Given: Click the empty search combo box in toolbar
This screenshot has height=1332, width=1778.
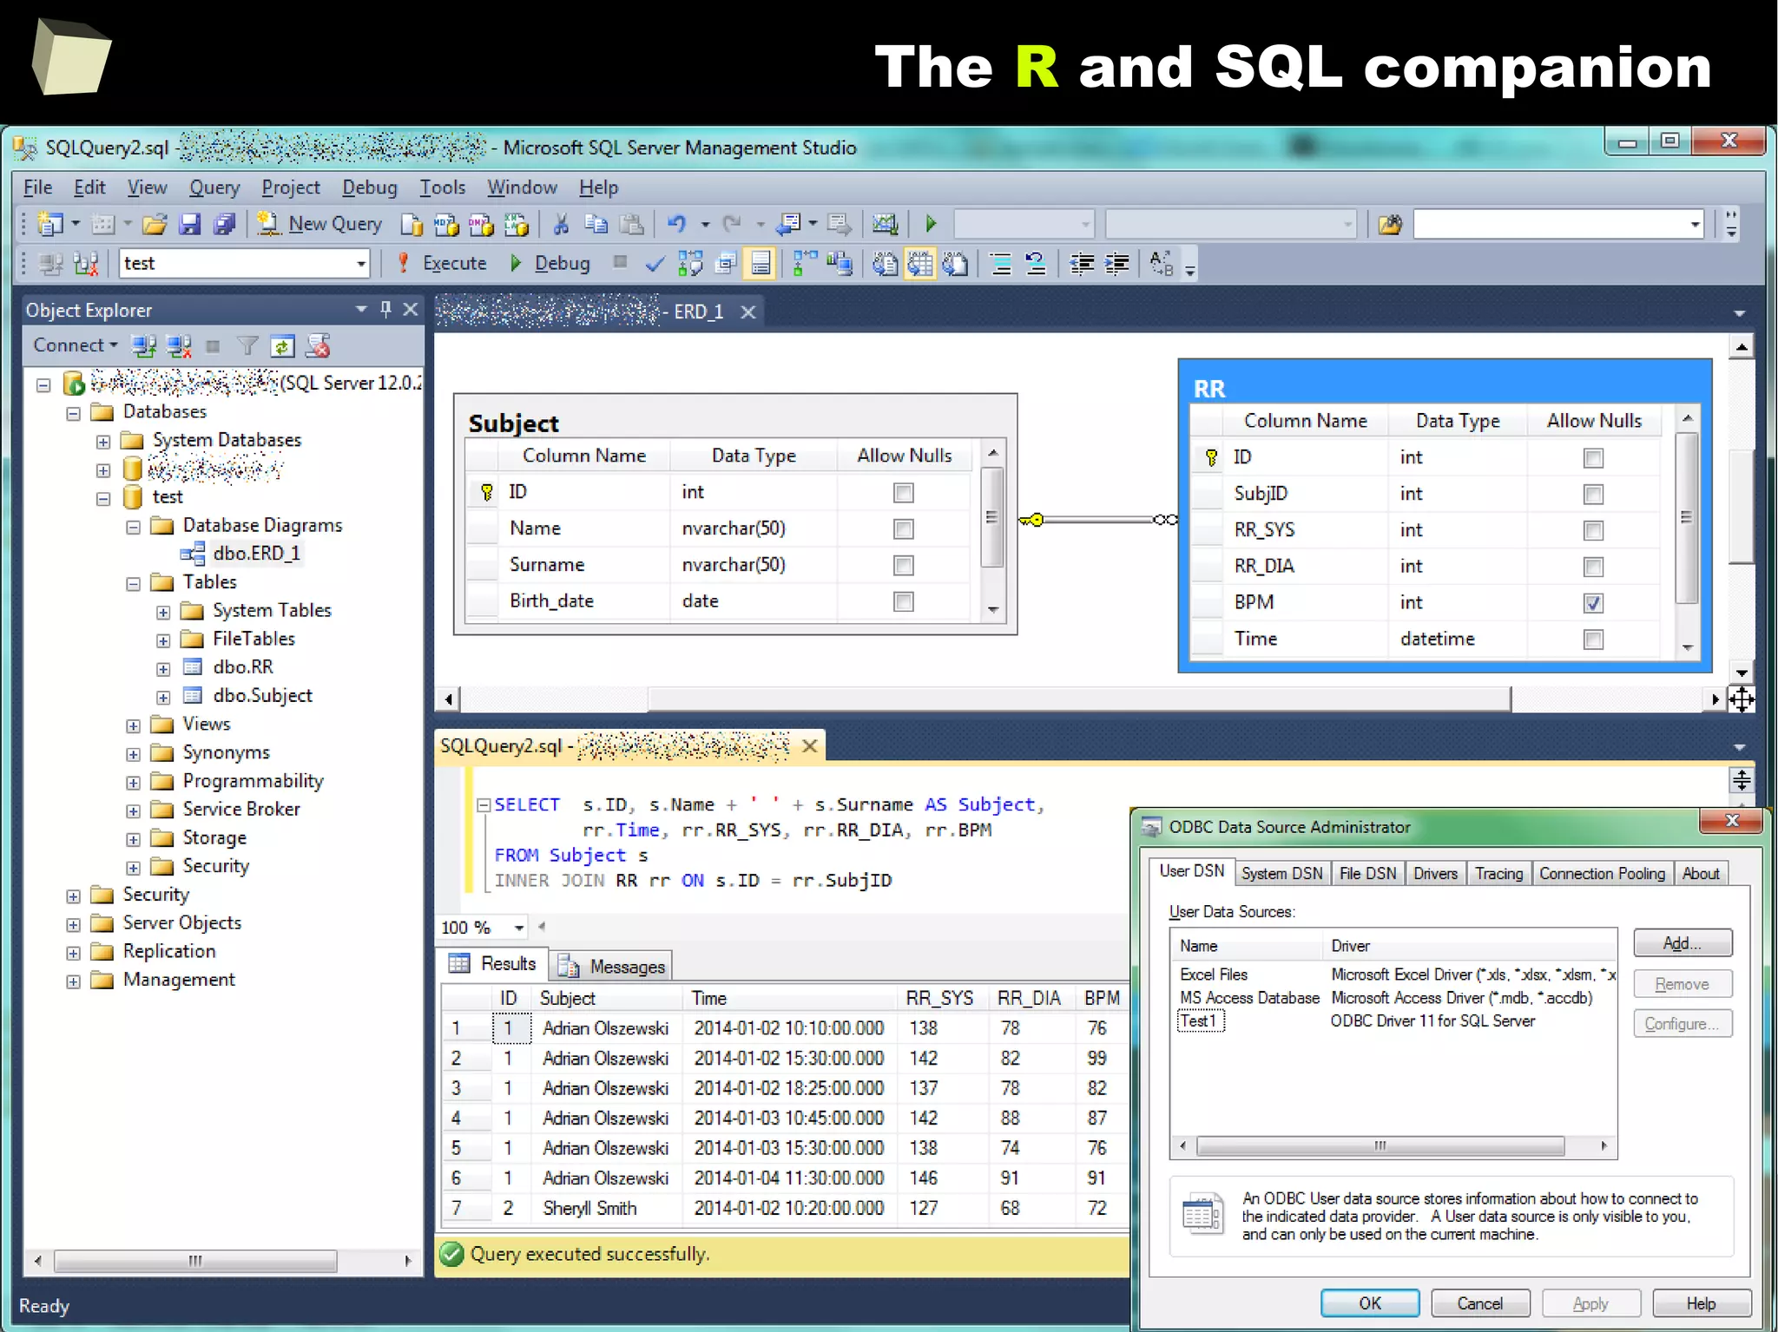Looking at the screenshot, I should [1558, 225].
